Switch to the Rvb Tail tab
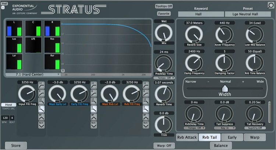Screen dimensions: 276x150 pyautogui.click(x=209, y=138)
